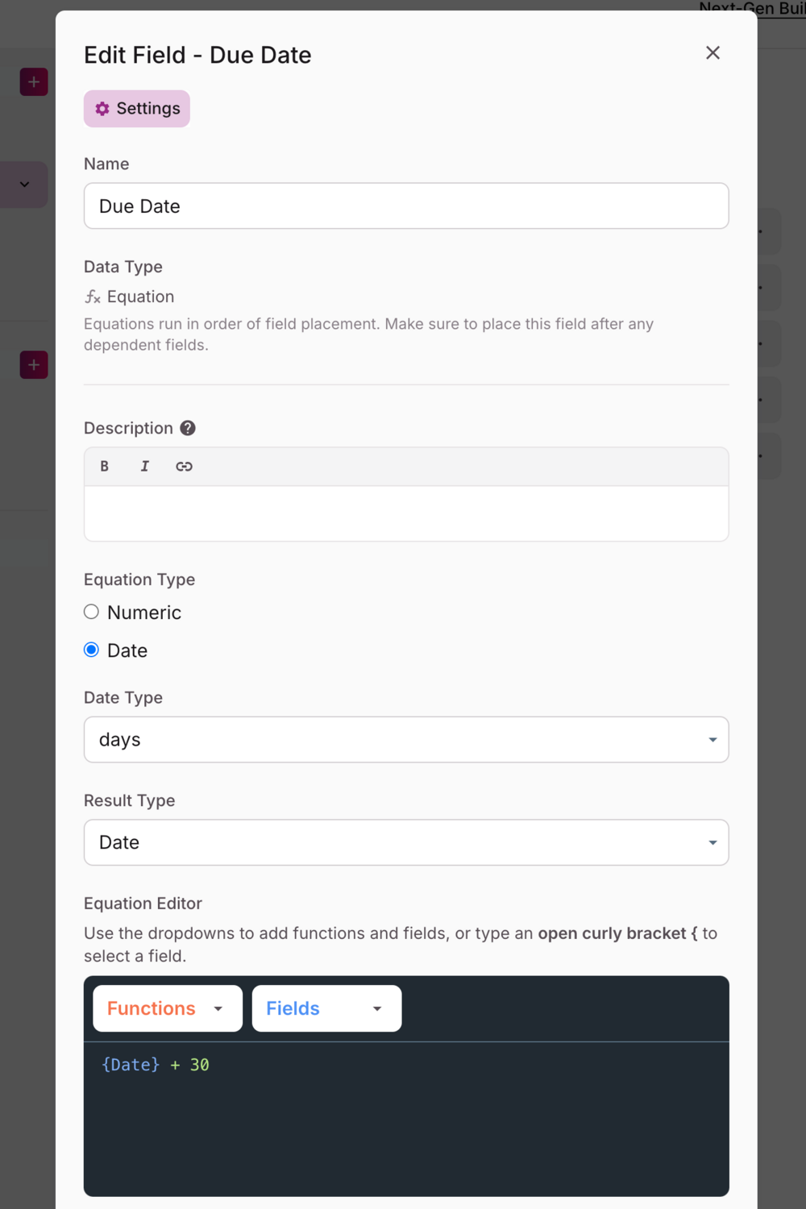Click the chevron-down icon on the left sidebar
806x1209 pixels.
(x=25, y=185)
